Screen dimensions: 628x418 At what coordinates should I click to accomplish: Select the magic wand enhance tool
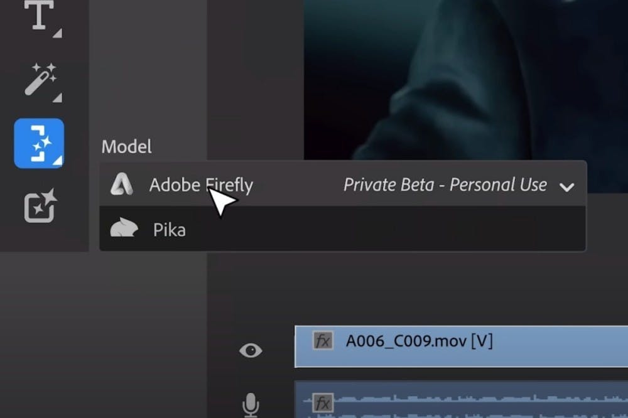point(41,81)
